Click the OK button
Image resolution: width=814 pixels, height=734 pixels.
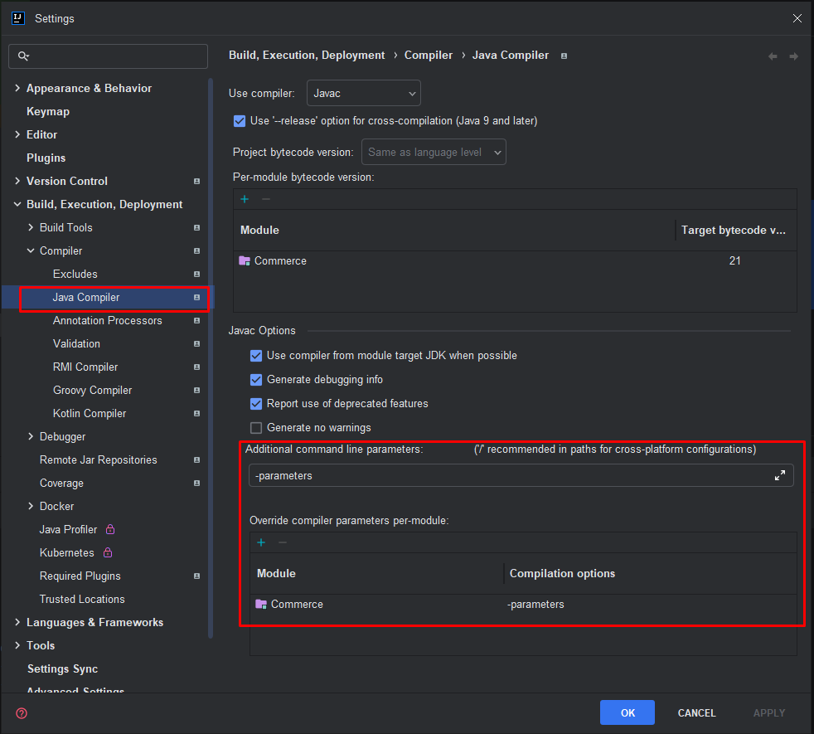coord(627,712)
